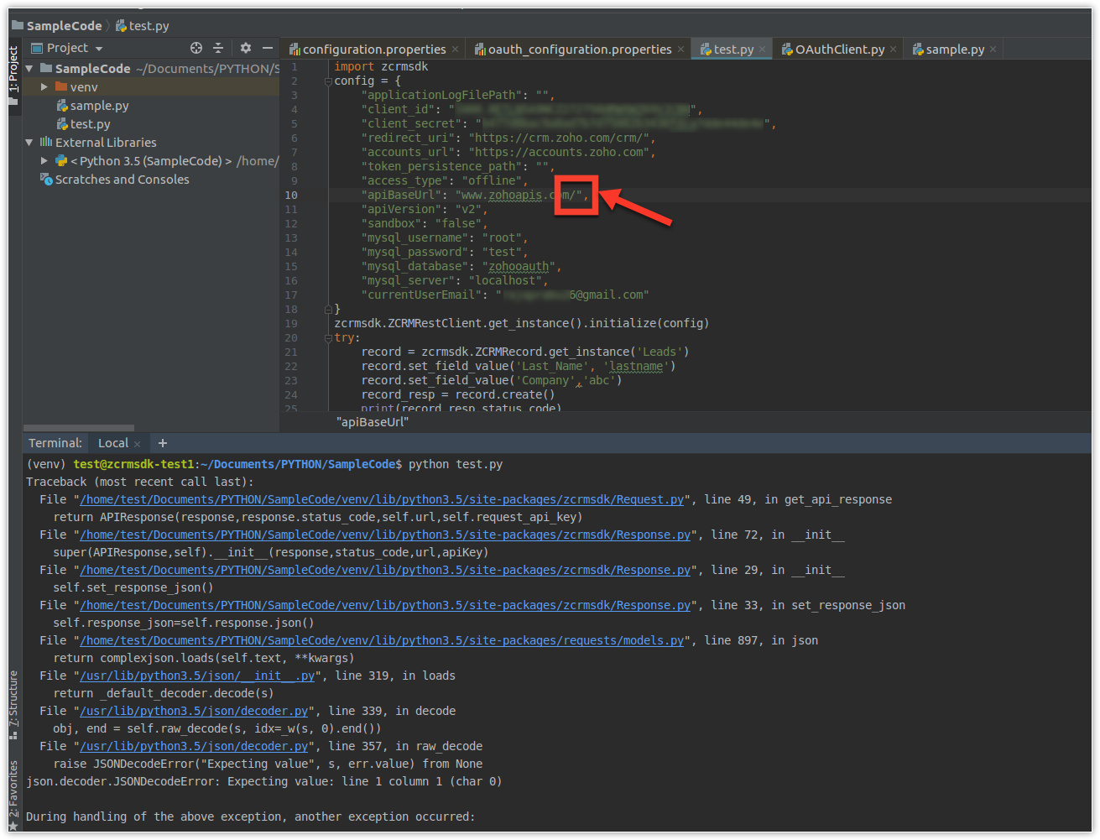Screen dimensions: 1100x840
Task: Click the JSONDecodeError message in terminal
Action: tap(263, 782)
